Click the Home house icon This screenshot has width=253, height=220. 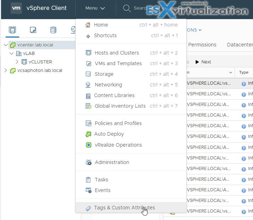click(x=88, y=25)
